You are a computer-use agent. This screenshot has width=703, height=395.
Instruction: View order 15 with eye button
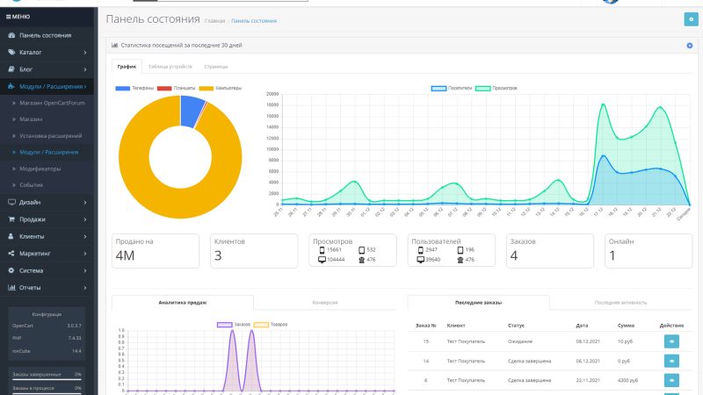click(671, 341)
